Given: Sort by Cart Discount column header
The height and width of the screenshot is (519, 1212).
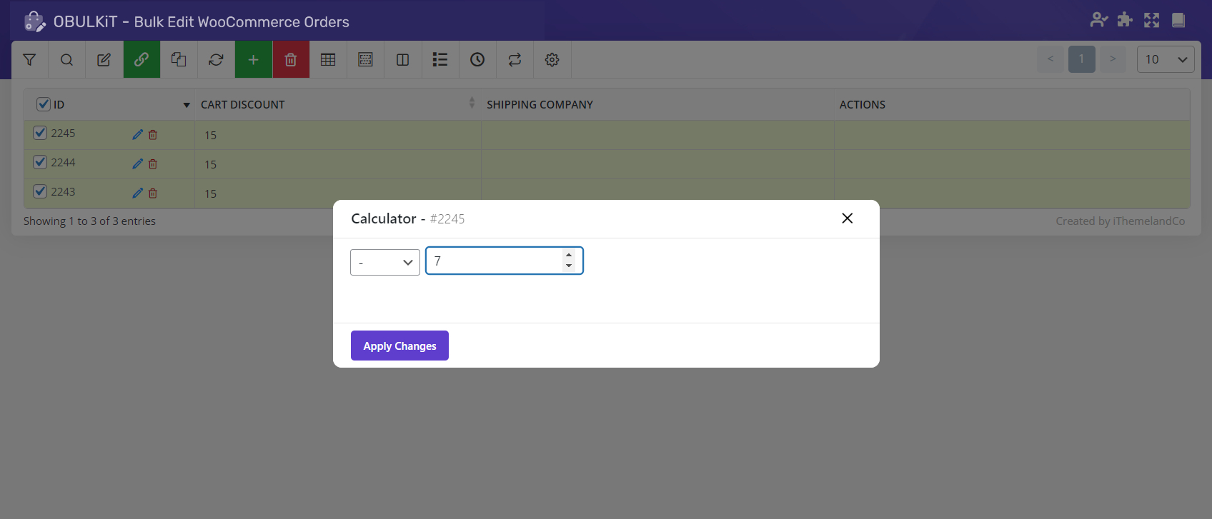Looking at the screenshot, I should click(x=243, y=105).
